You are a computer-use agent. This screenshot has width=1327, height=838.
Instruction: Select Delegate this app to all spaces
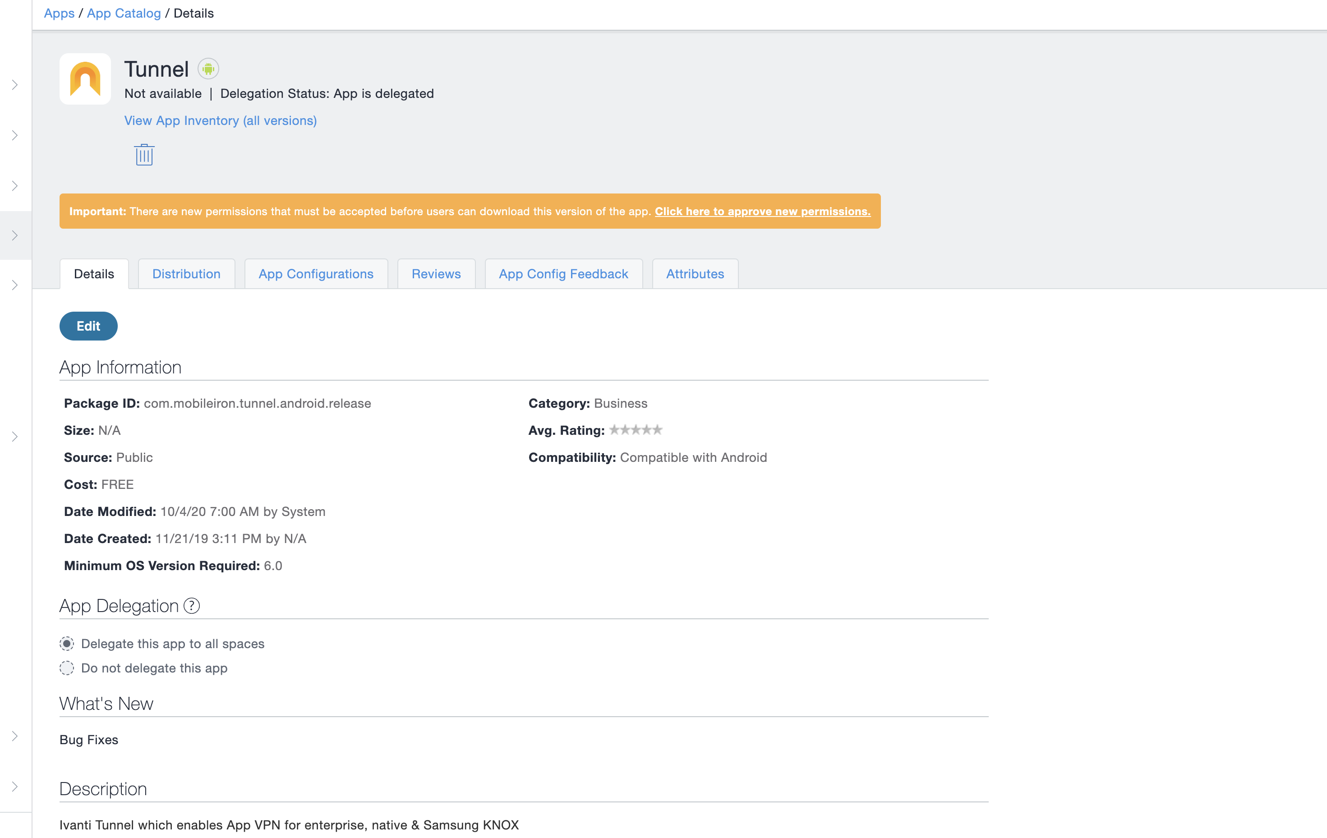(x=67, y=643)
